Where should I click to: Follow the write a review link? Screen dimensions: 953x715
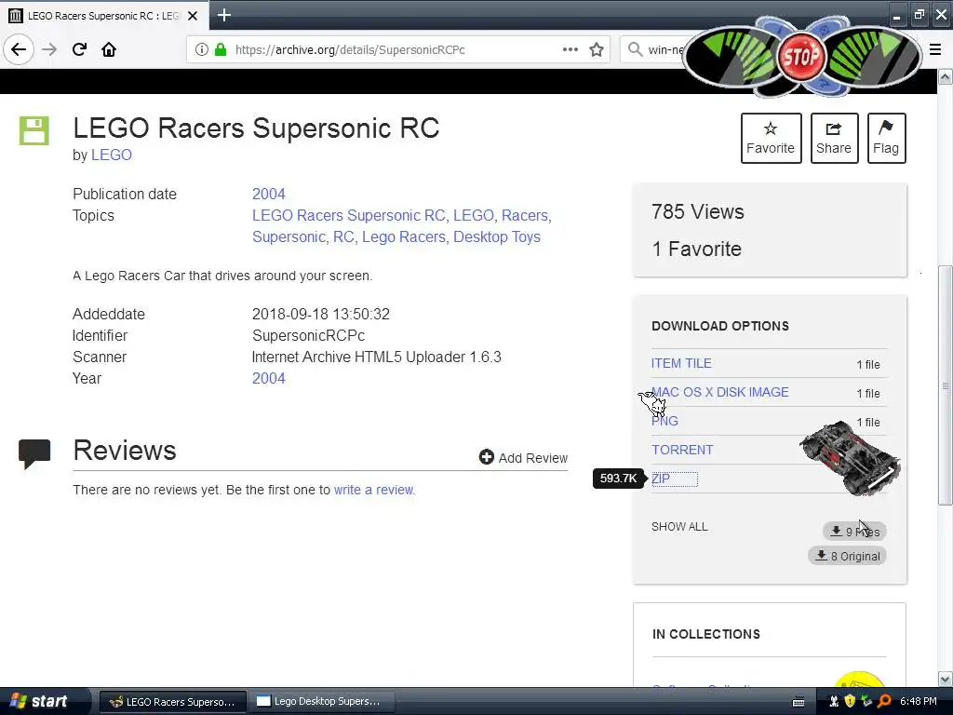click(374, 490)
